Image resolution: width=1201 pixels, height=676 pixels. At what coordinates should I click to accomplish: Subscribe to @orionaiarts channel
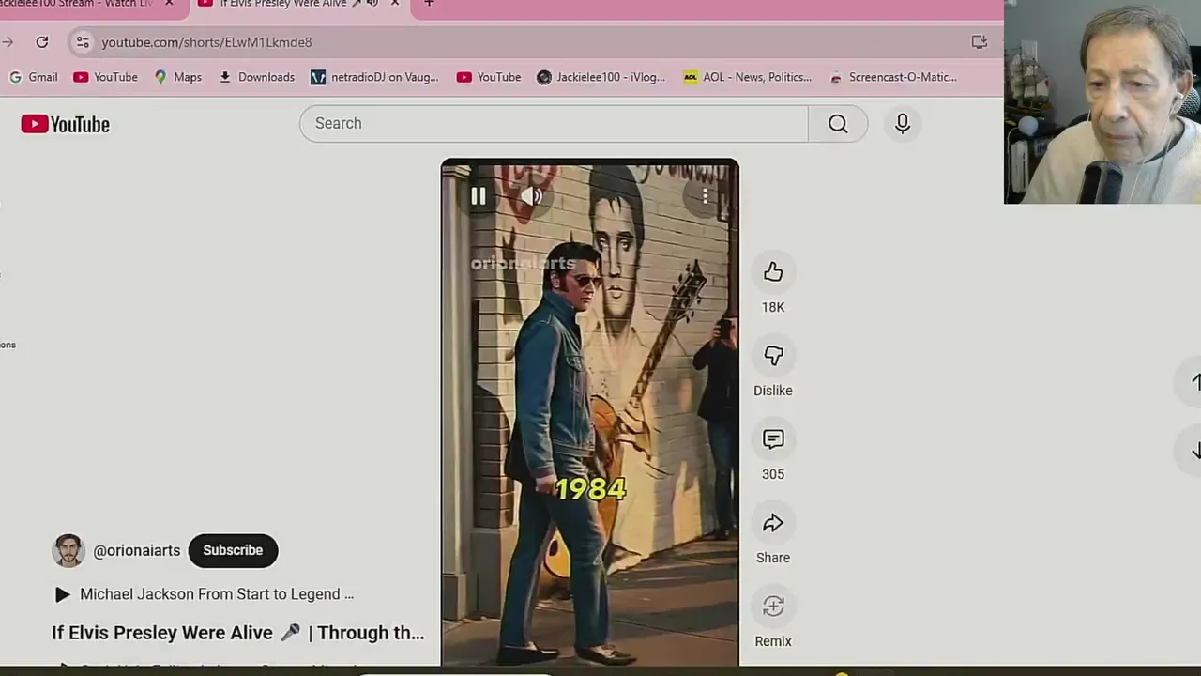233,550
